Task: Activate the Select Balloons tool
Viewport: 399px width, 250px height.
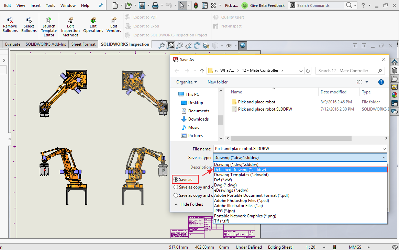Action: (x=29, y=25)
